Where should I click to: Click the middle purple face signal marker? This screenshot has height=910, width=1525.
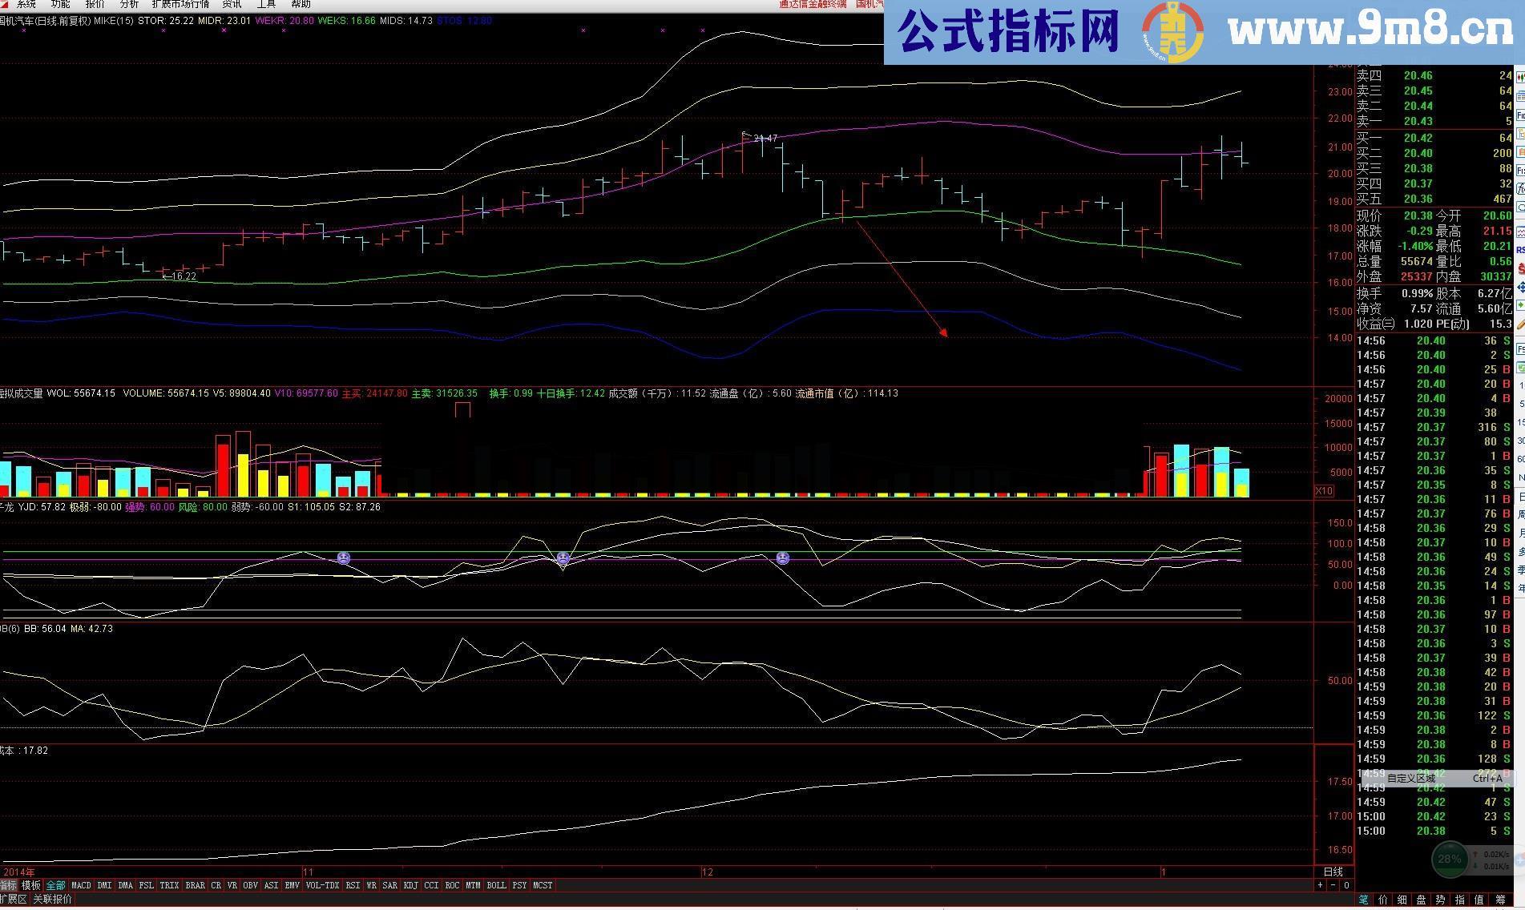[x=563, y=558]
